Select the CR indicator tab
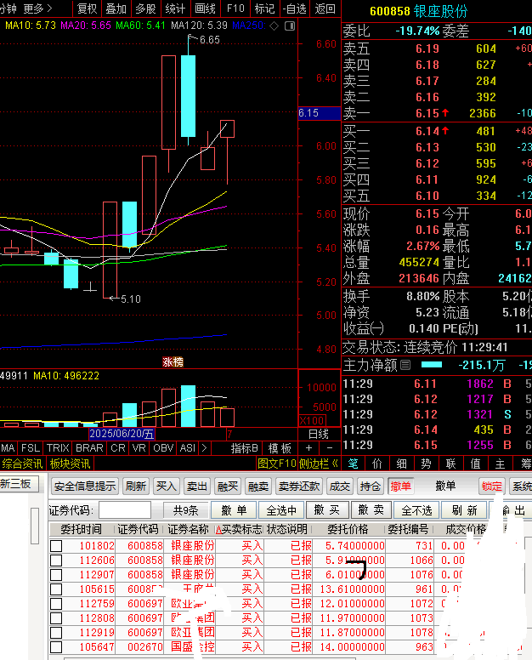Viewport: 532px width, 660px height. tap(118, 448)
